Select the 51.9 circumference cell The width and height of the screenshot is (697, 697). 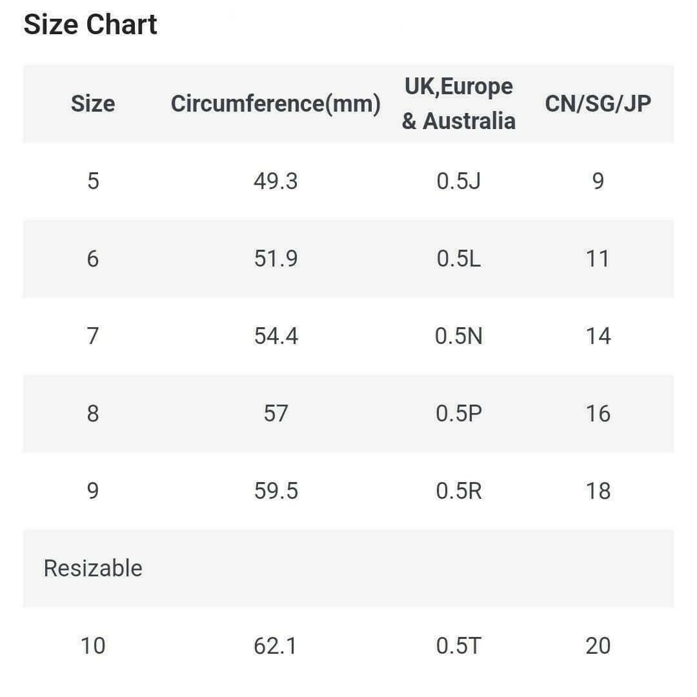coord(276,259)
